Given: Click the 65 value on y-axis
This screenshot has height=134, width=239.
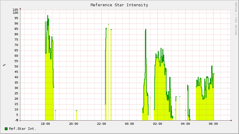Looking at the screenshot, I should tap(16, 50).
